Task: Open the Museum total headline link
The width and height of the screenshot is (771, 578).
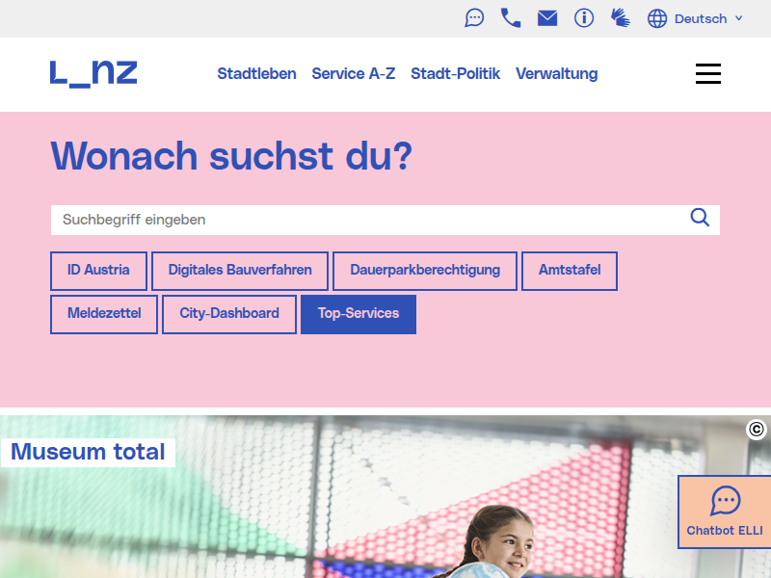Action: point(88,452)
